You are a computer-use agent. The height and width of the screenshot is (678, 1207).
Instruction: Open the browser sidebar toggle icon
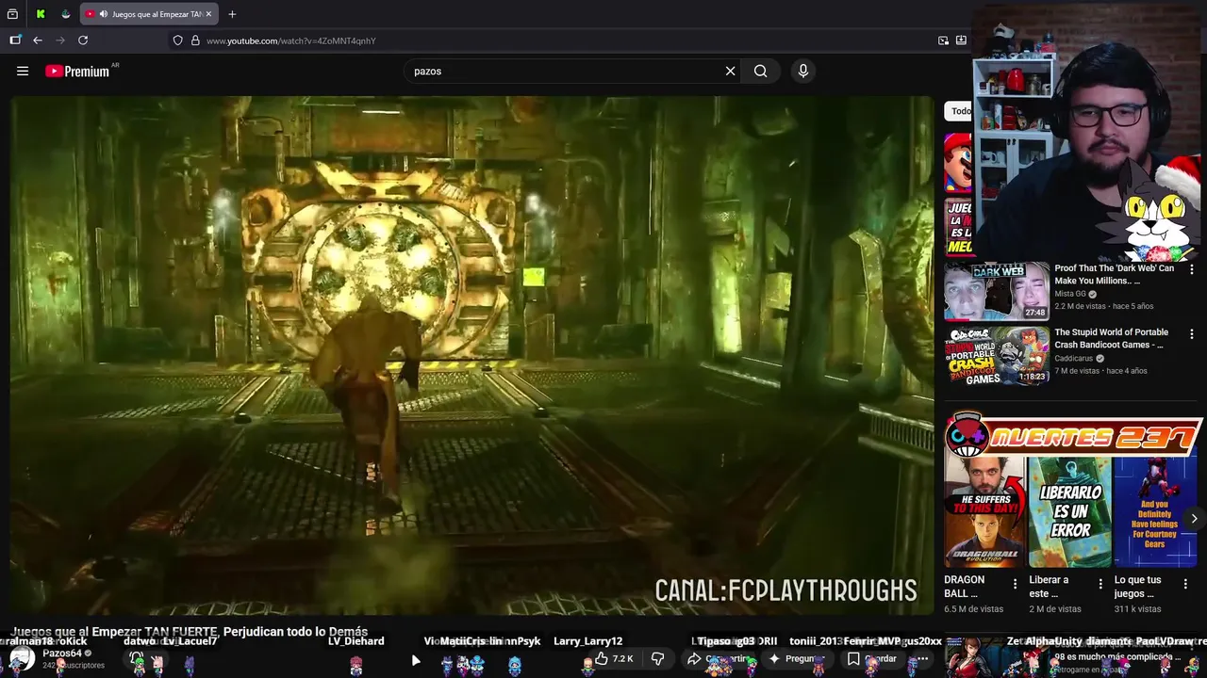coord(15,40)
